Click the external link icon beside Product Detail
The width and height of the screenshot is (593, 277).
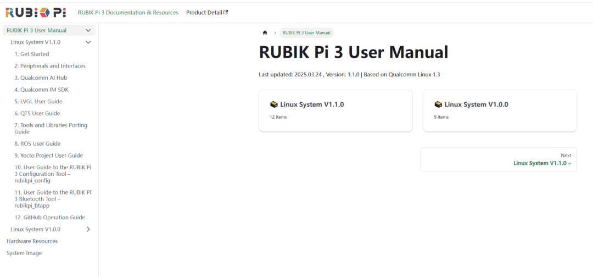click(226, 12)
